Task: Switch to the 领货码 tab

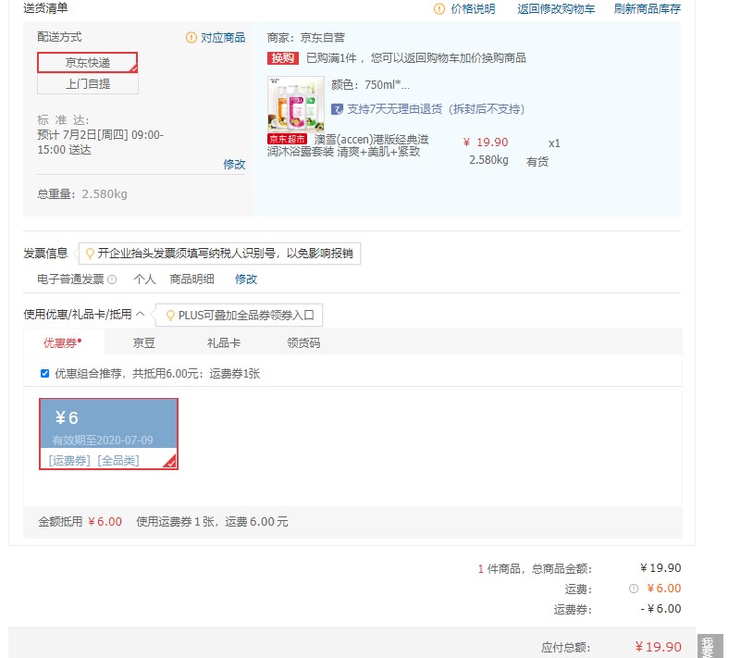Action: coord(303,342)
